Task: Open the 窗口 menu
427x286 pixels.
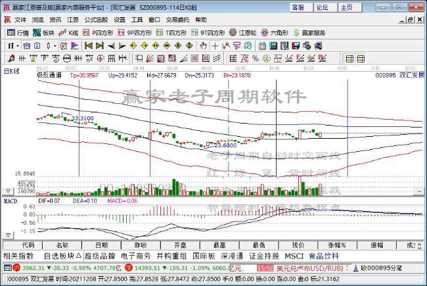Action: coord(154,20)
